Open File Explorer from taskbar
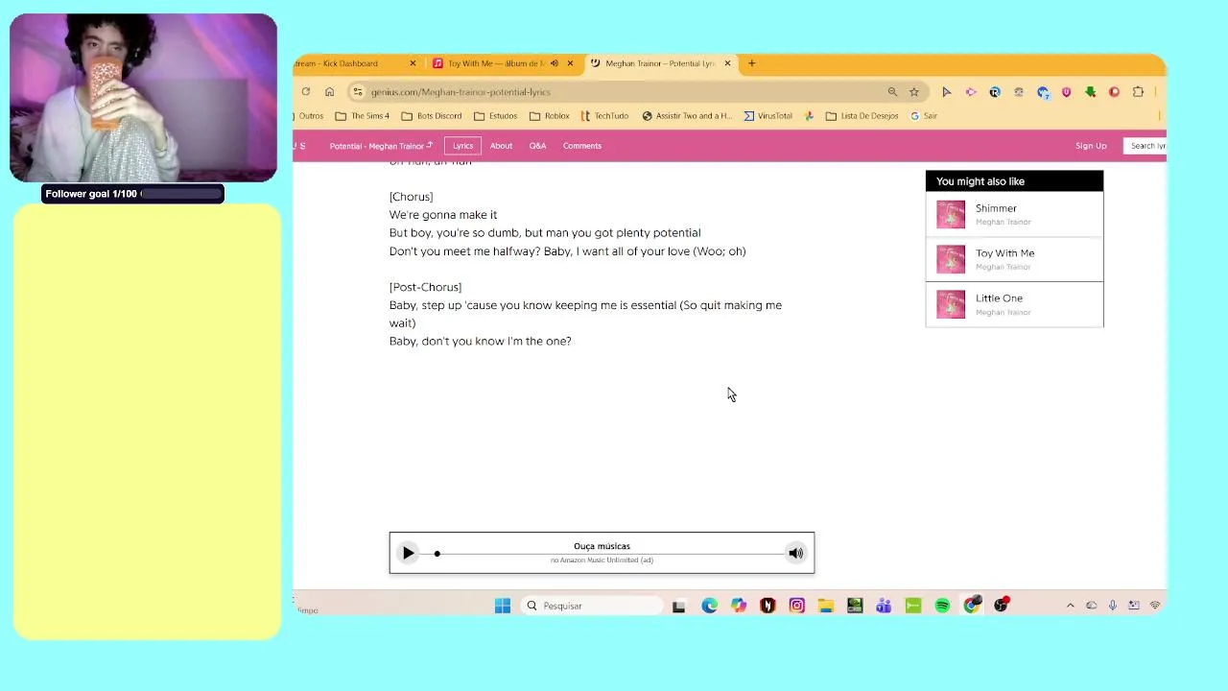Viewport: 1228px width, 691px height. click(825, 606)
